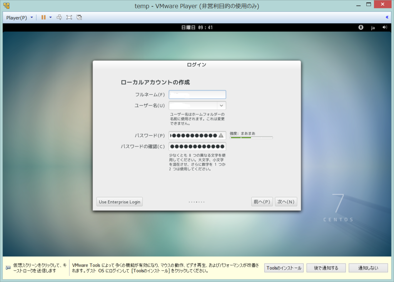Viewport: 394px width, 282px height.
Task: Click the date and time 日曜日 09:41
Action: point(197,27)
